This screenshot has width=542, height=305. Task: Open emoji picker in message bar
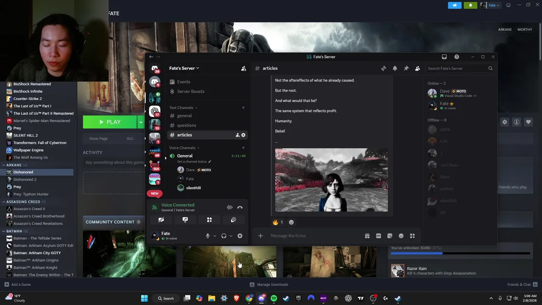(401, 236)
